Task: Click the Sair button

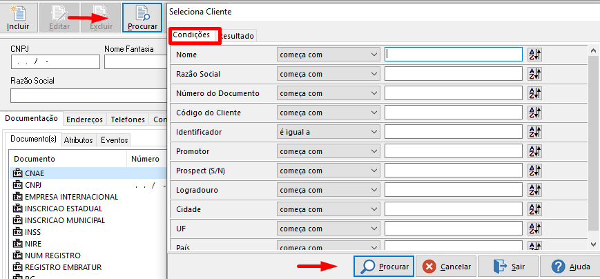Action: pyautogui.click(x=508, y=267)
